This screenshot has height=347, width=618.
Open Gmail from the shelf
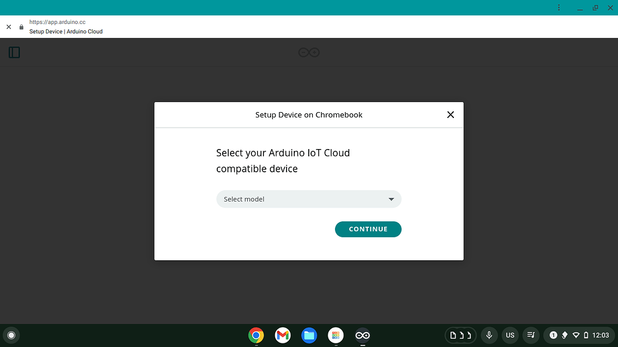point(282,335)
